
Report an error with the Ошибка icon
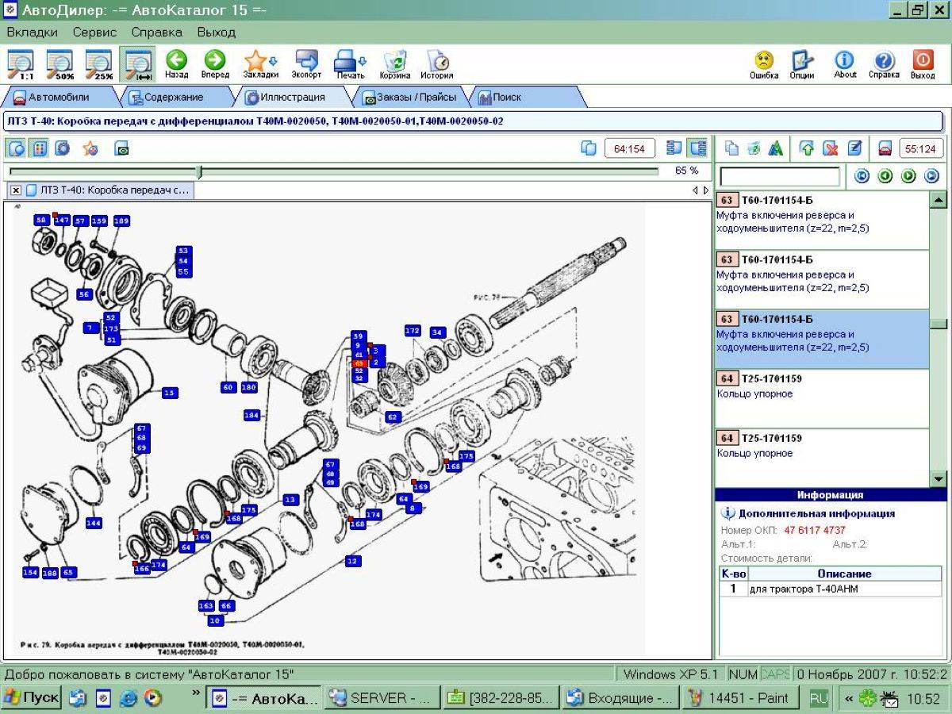(764, 64)
